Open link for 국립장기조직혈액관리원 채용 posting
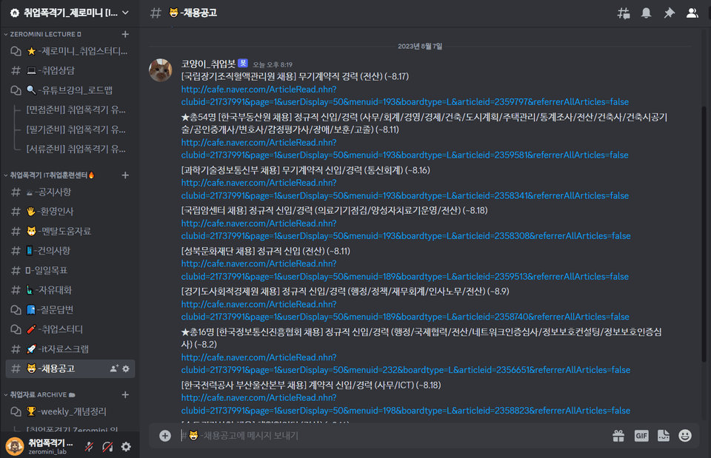 coord(405,95)
